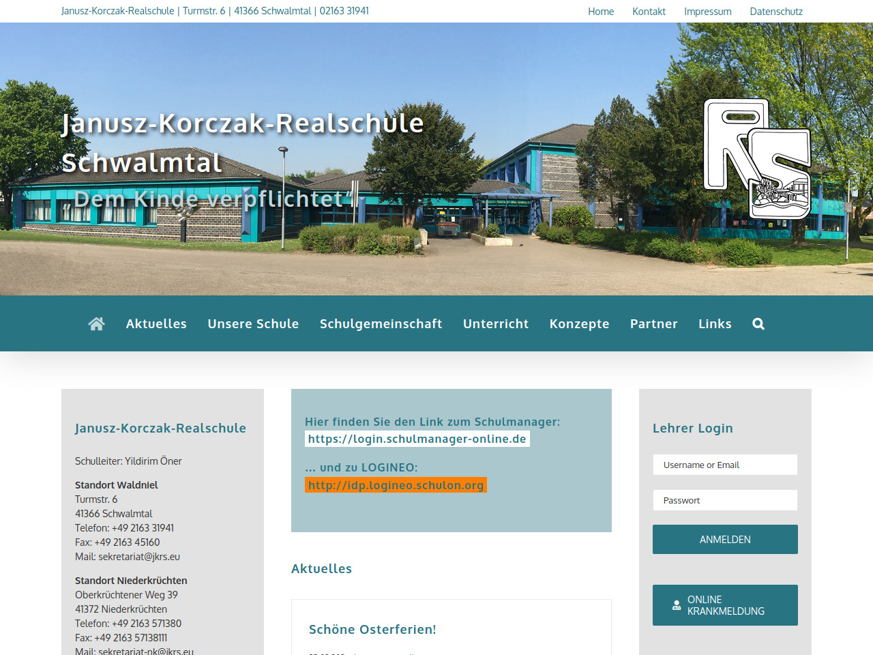The width and height of the screenshot is (873, 655).
Task: Open the Konzepte menu item
Action: 579,324
